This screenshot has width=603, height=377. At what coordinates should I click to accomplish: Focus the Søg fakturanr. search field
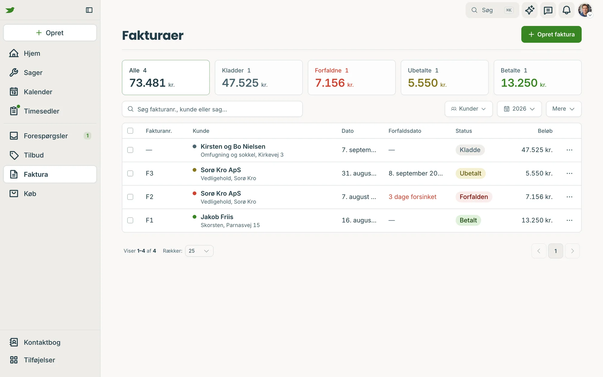212,109
